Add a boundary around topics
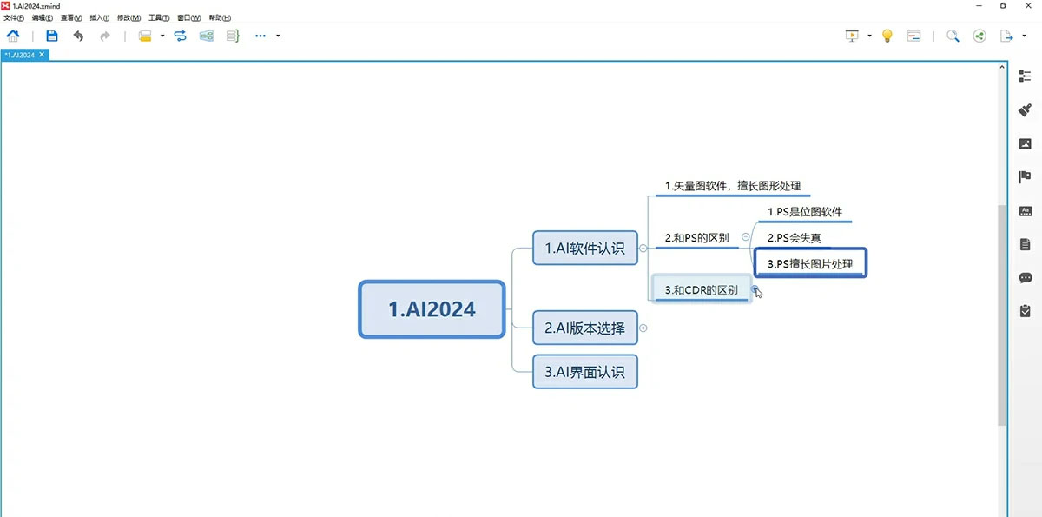 click(x=207, y=36)
